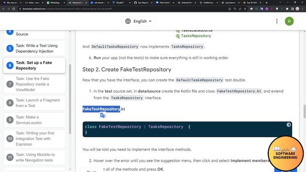Click browser forward arrow button
The image size is (306, 172).
tap(9, 9)
